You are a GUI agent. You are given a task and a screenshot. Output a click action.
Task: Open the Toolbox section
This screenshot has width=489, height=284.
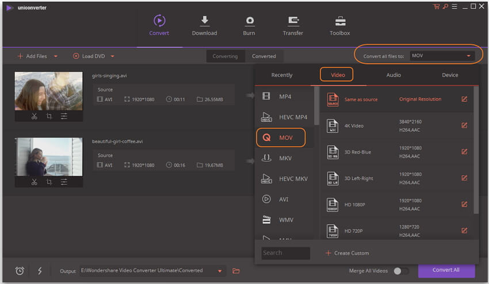point(339,25)
